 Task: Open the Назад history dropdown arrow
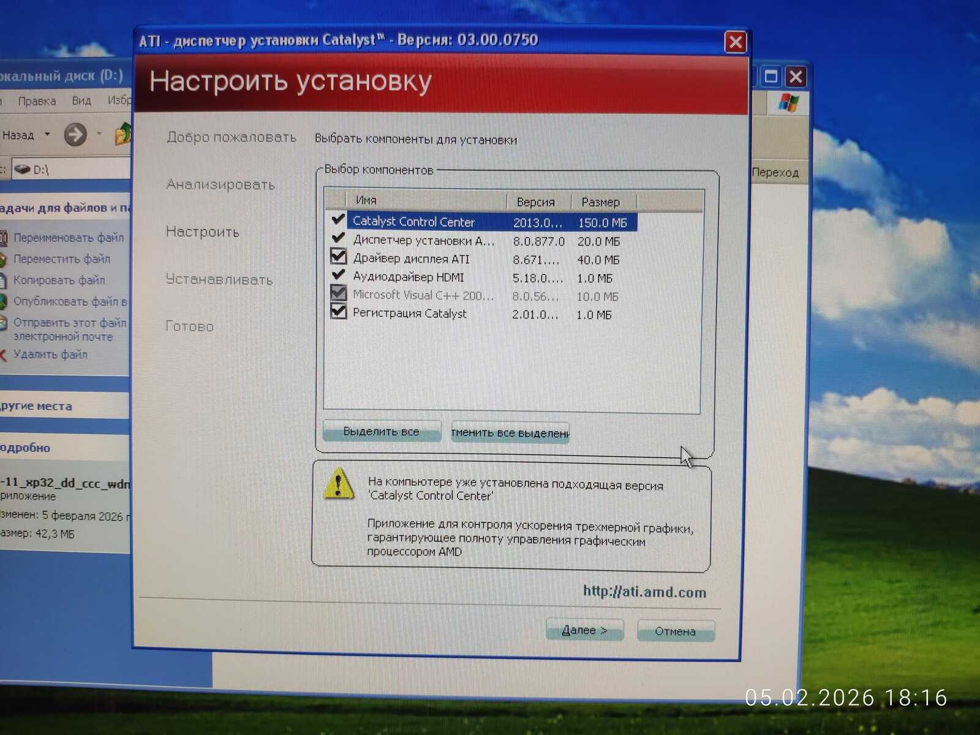coord(47,134)
